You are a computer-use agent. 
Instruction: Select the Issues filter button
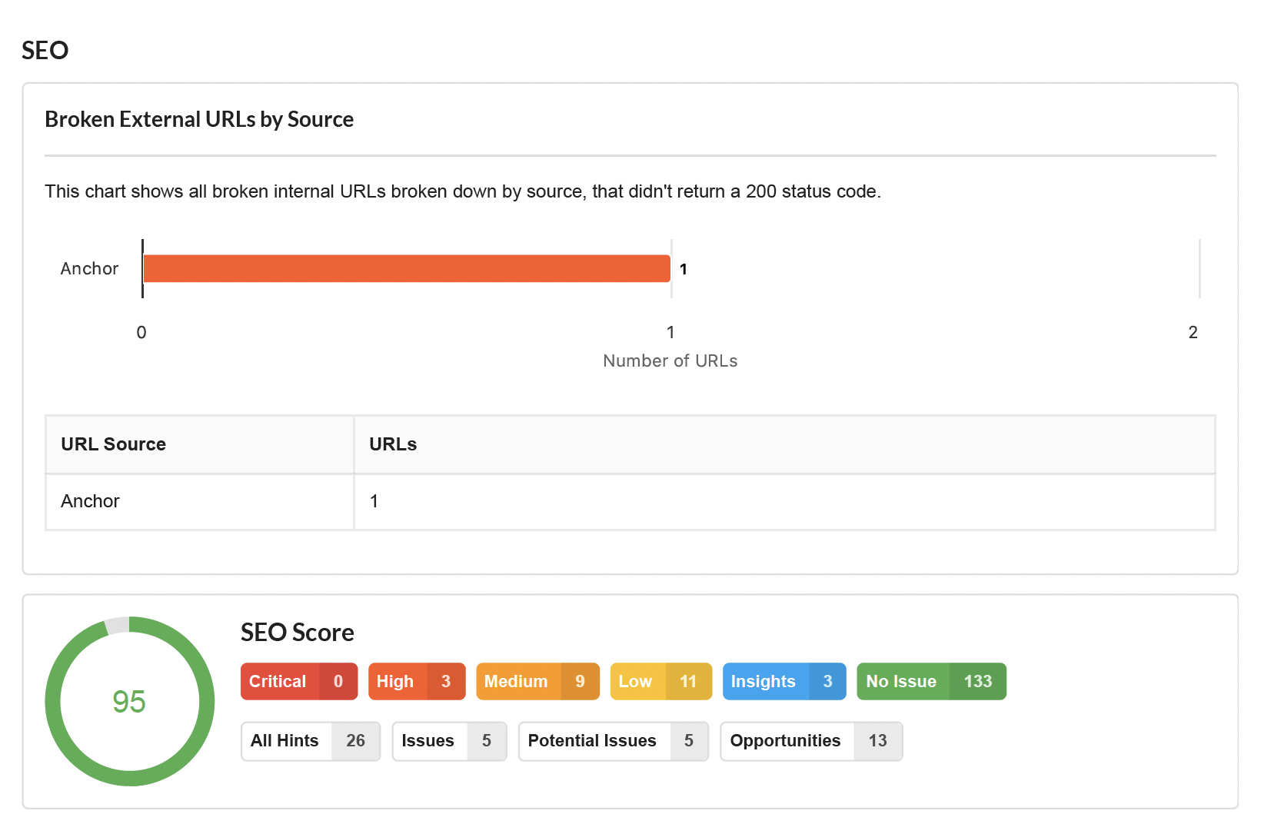(x=449, y=741)
